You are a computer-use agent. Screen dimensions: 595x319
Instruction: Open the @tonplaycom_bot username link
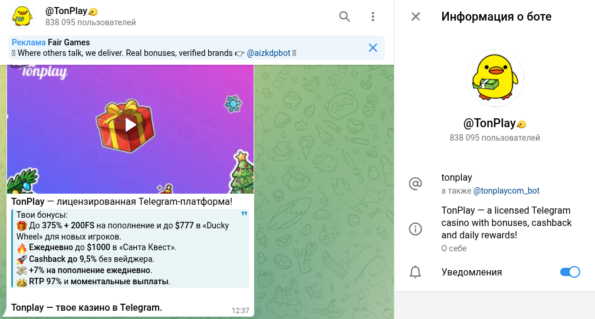pyautogui.click(x=506, y=191)
